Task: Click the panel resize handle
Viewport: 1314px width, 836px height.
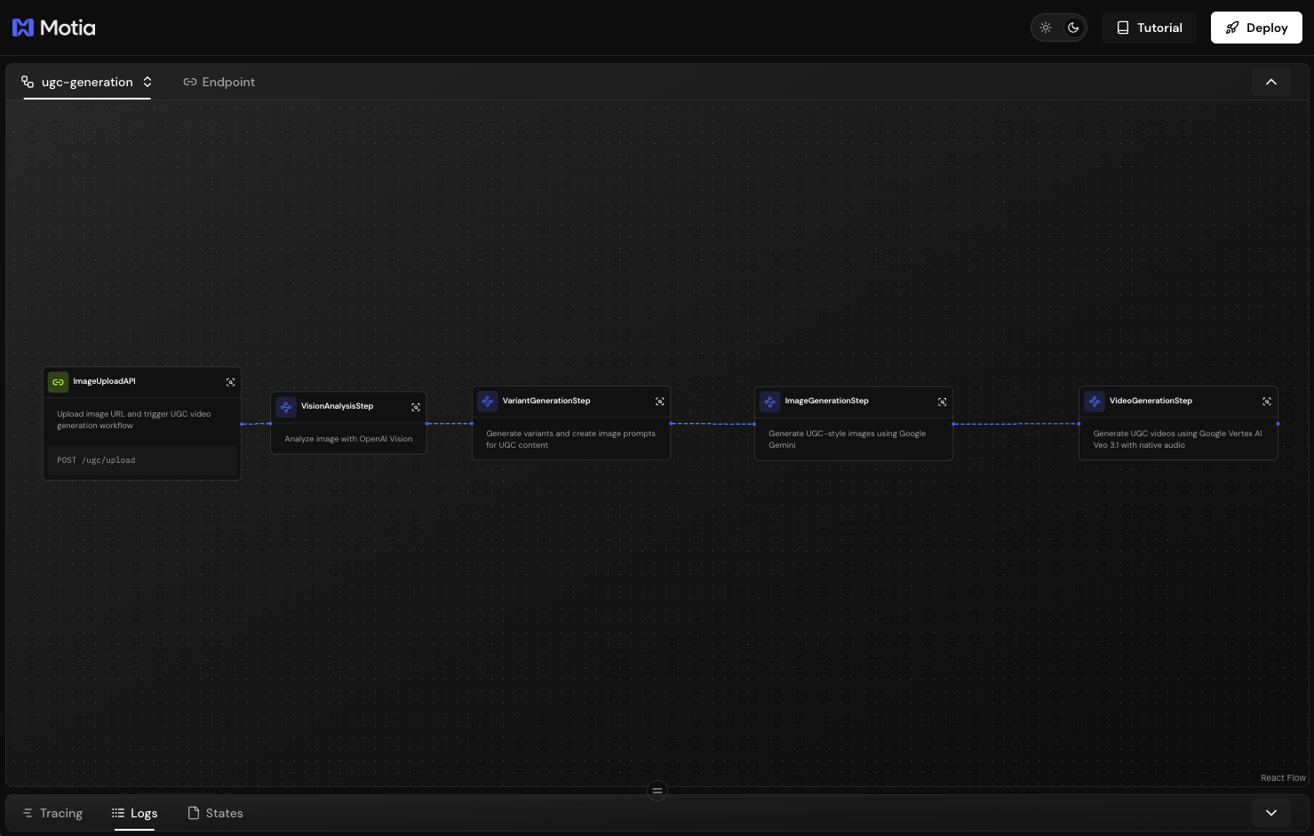Action: [657, 791]
